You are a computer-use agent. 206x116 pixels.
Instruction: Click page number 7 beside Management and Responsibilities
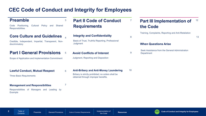click(66, 85)
